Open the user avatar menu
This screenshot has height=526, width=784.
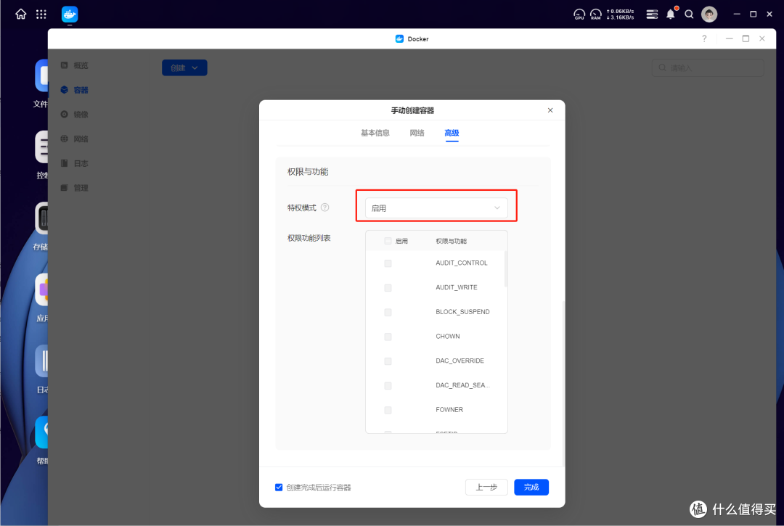point(709,14)
